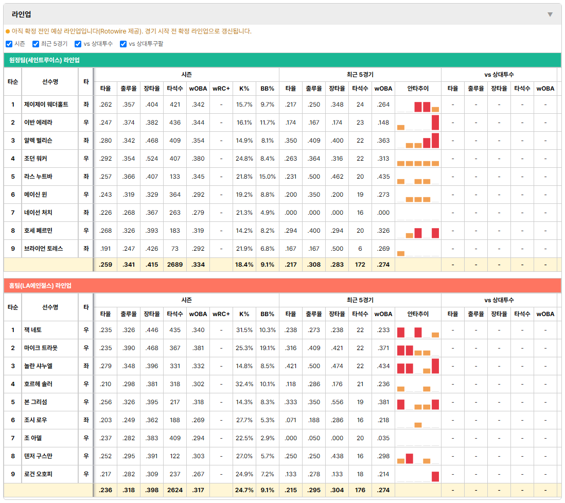
Task: Disable the vs 상대투수 checkbox
Action: [x=78, y=44]
